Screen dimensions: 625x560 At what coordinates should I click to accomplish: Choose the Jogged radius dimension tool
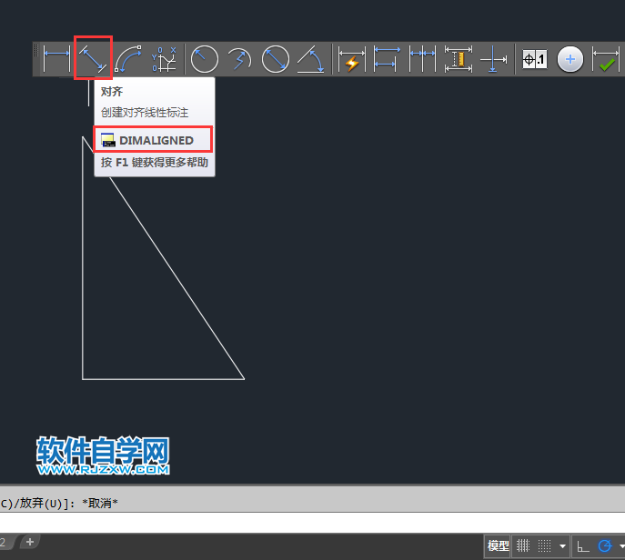239,59
